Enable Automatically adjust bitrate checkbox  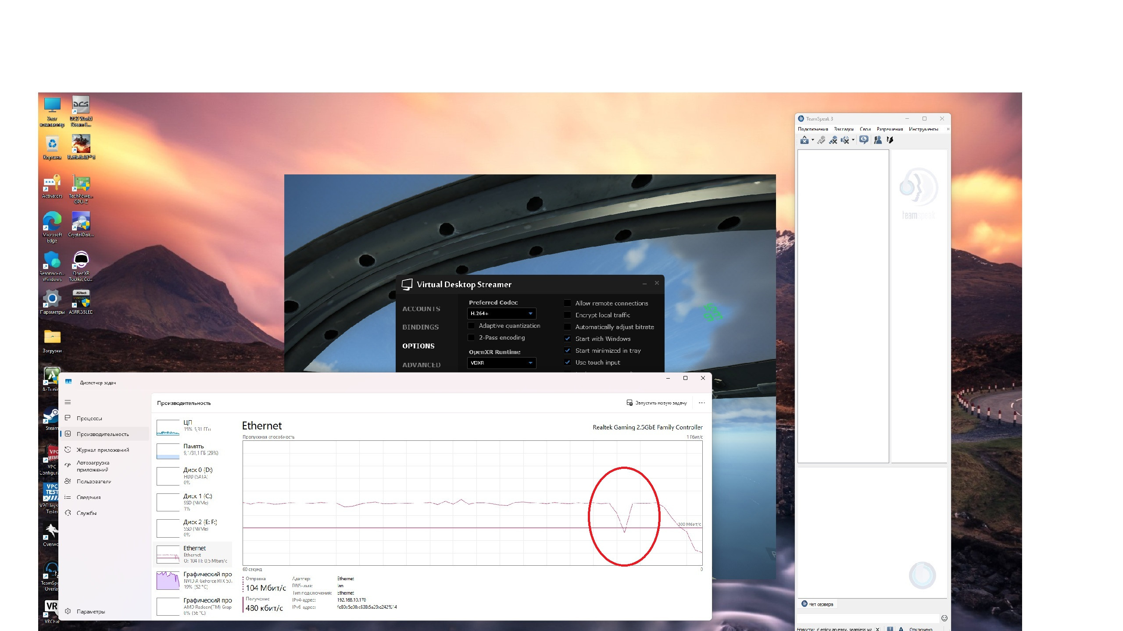[568, 327]
